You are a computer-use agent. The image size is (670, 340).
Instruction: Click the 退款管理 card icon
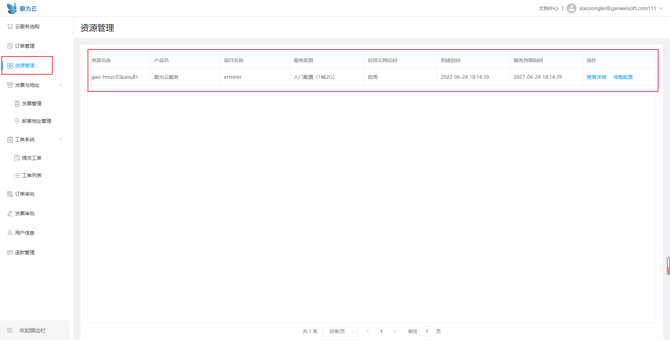10,252
